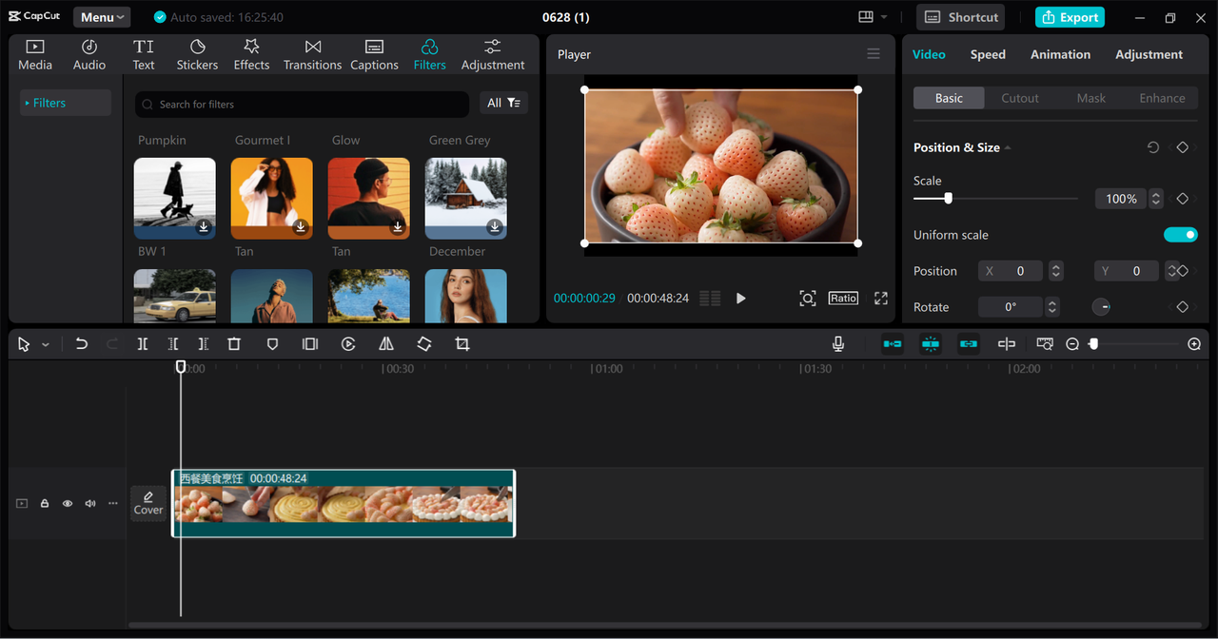Toggle auto snapping button
The width and height of the screenshot is (1218, 639).
pos(931,344)
